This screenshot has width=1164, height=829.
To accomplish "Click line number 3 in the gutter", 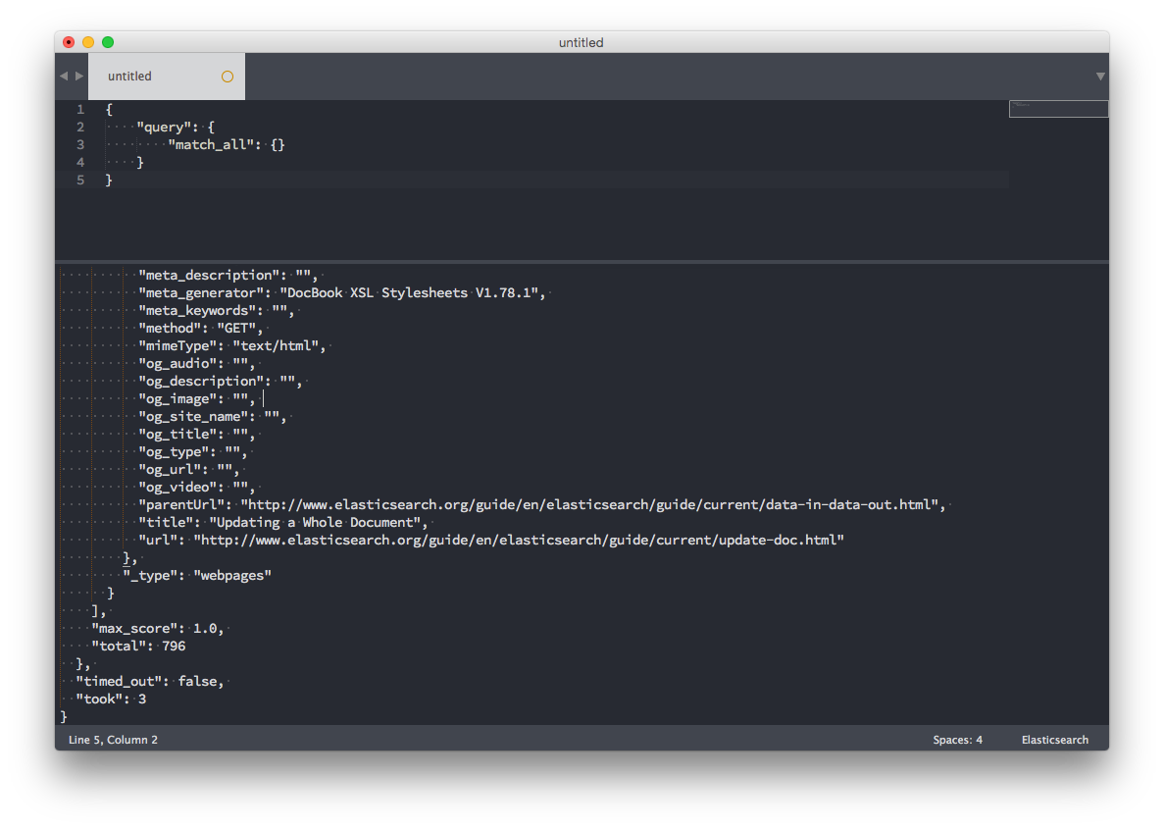I will 79,144.
